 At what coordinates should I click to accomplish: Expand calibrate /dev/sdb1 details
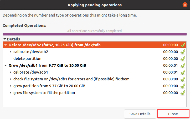tap(11, 72)
